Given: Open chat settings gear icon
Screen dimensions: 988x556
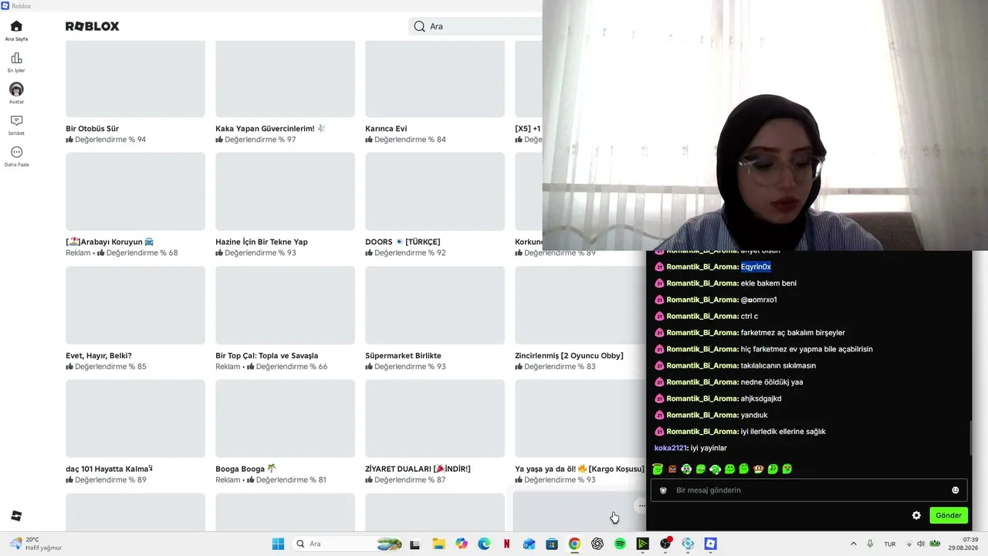Looking at the screenshot, I should 916,515.
